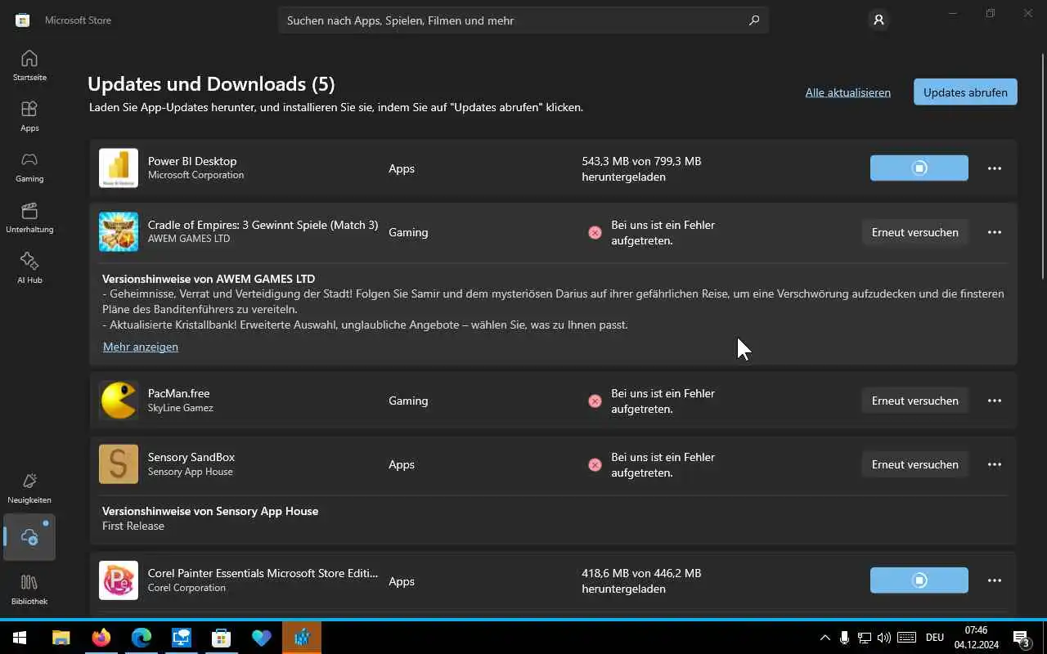Retry the PacMan.free update
1047x654 pixels.
click(915, 401)
